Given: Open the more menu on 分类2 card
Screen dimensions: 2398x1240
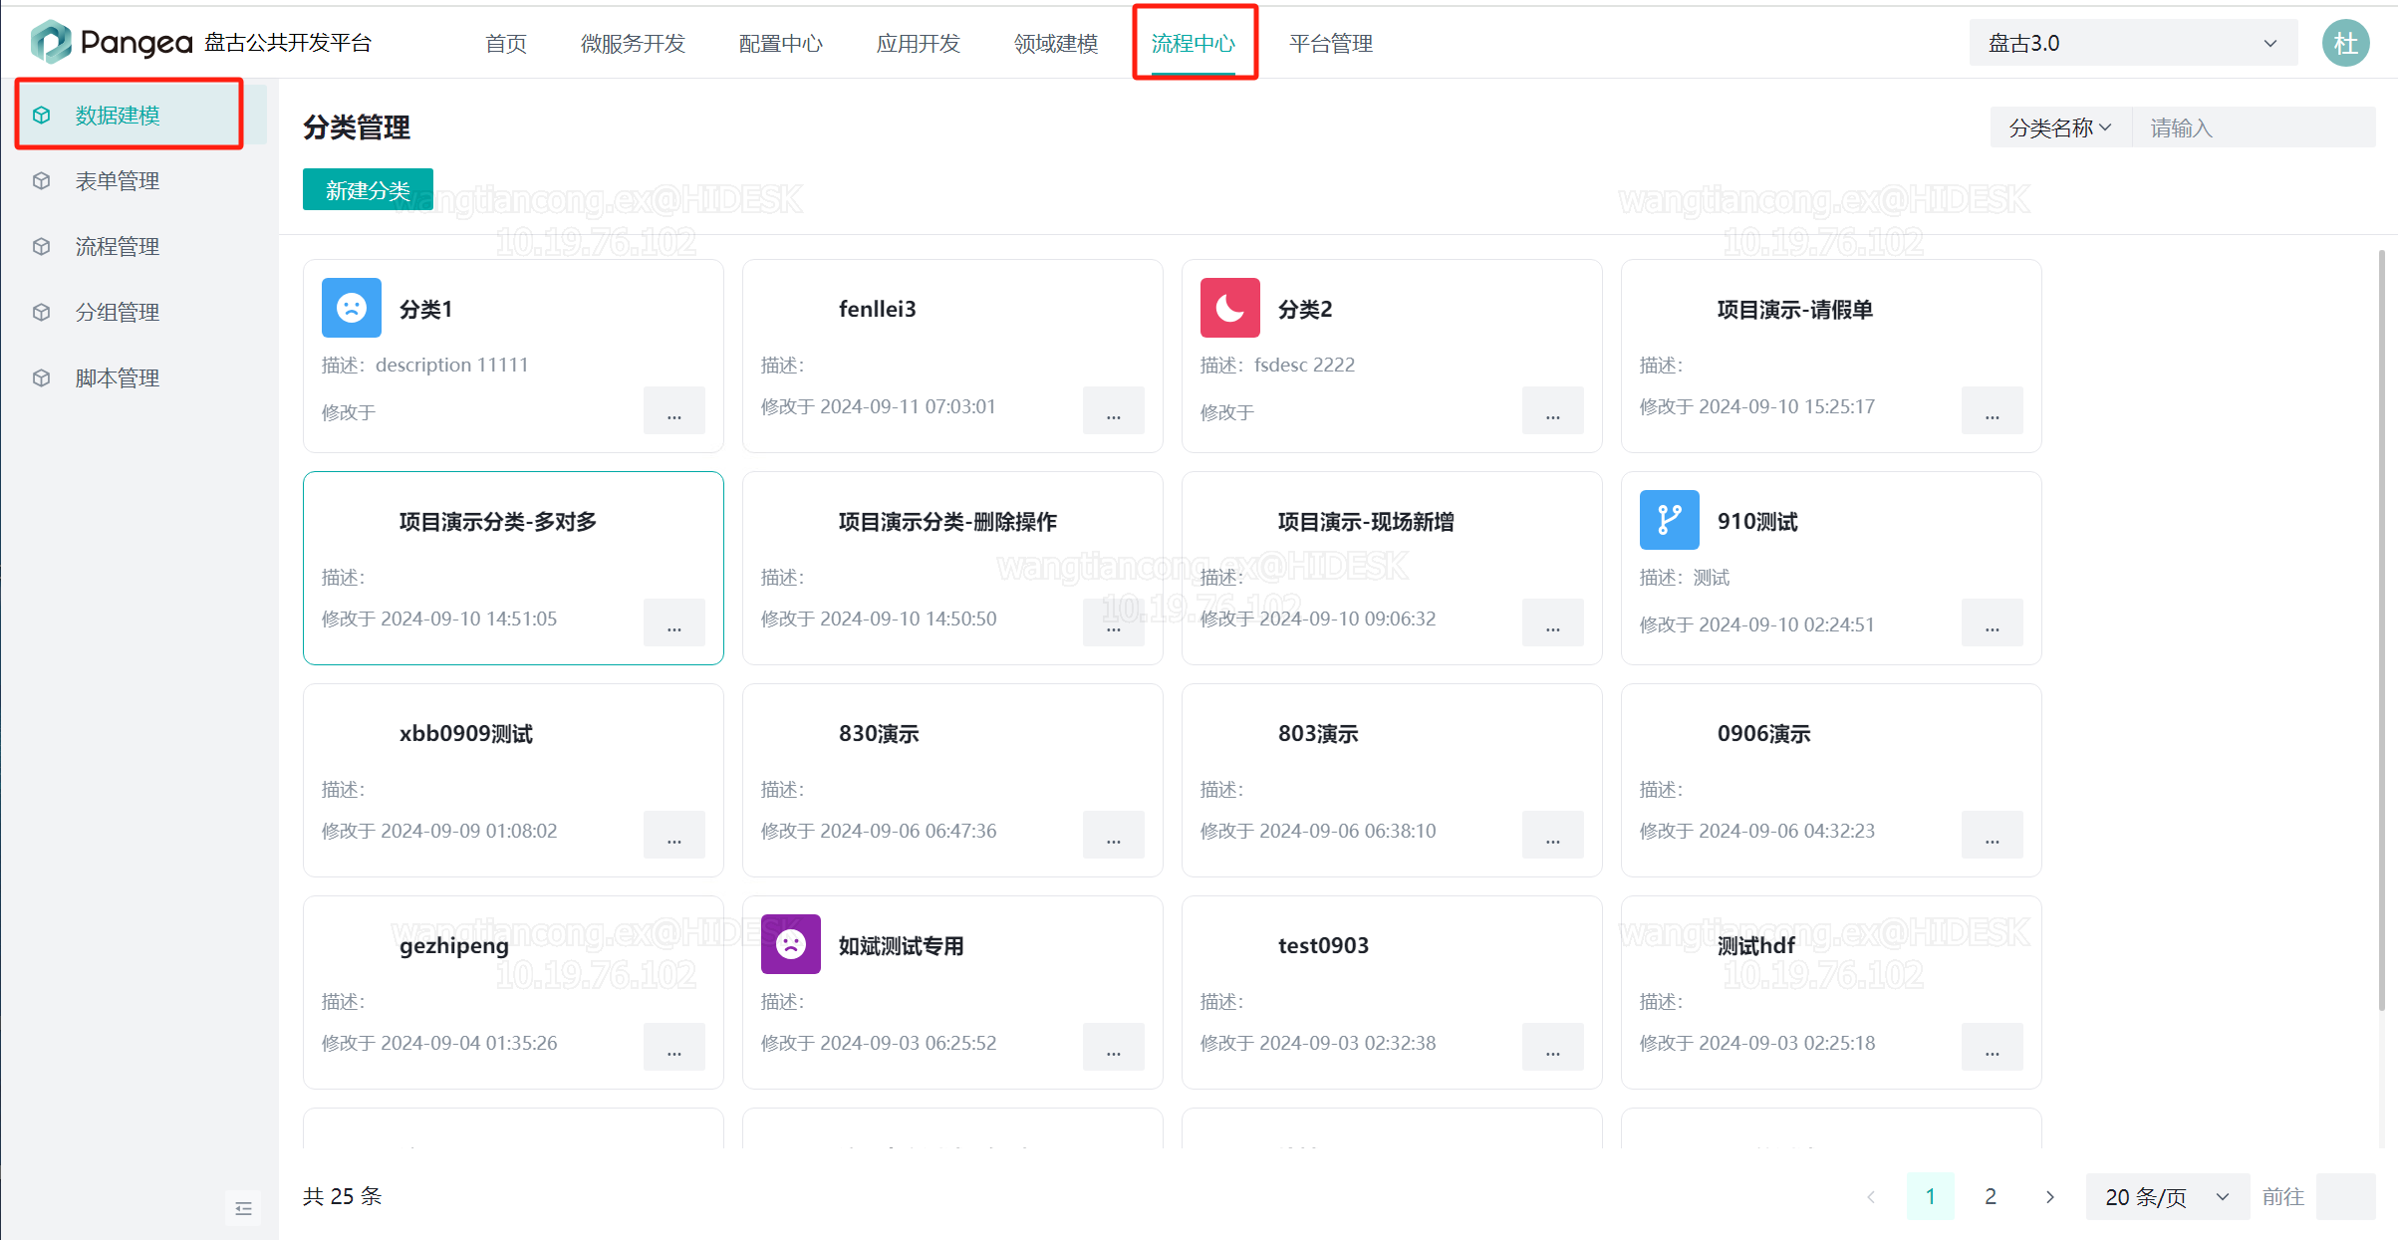Looking at the screenshot, I should click(1553, 410).
